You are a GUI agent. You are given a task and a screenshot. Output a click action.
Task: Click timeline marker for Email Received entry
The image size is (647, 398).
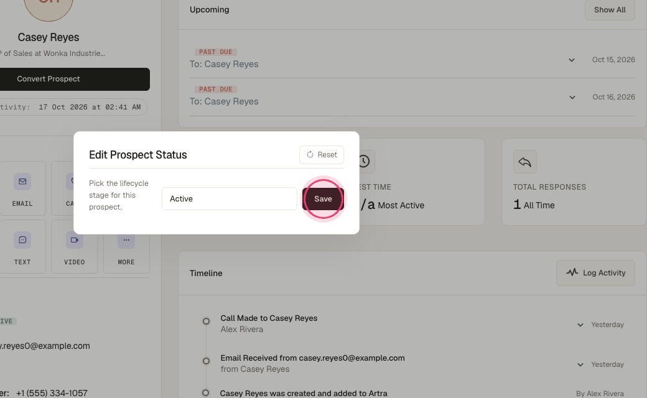[206, 361]
